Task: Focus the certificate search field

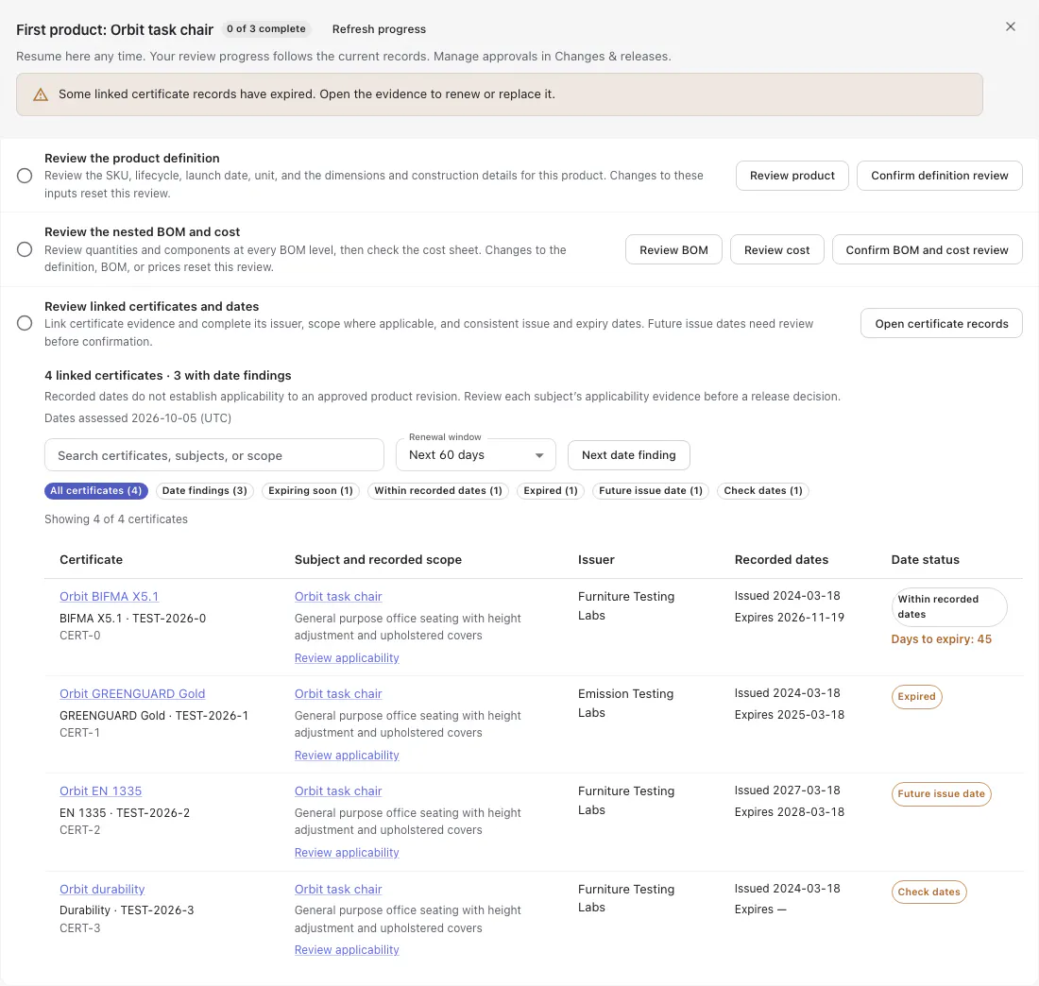Action: 214,455
